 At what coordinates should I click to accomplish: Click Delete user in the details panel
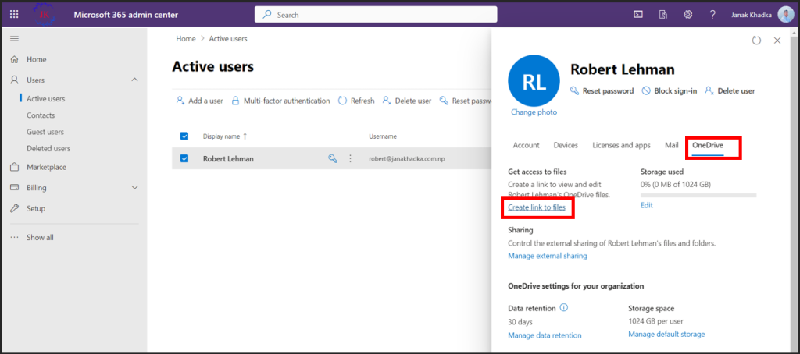coord(730,90)
